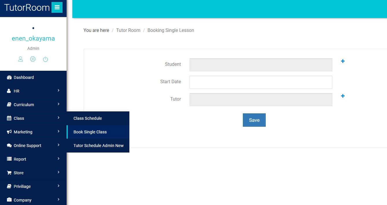This screenshot has width=387, height=205.
Task: Click the power logout icon
Action: (45, 59)
